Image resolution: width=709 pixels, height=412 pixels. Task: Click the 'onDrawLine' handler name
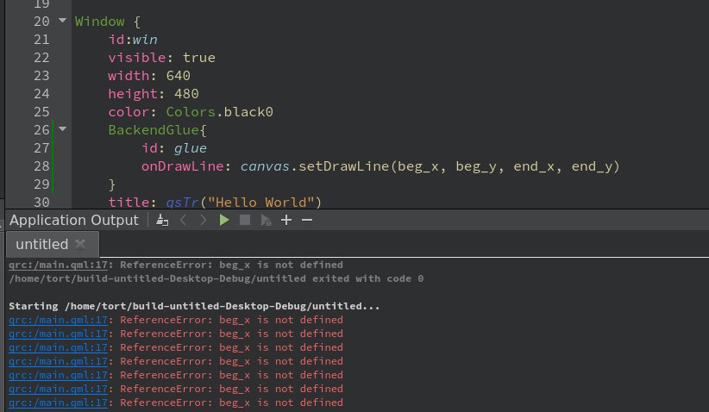(x=182, y=166)
